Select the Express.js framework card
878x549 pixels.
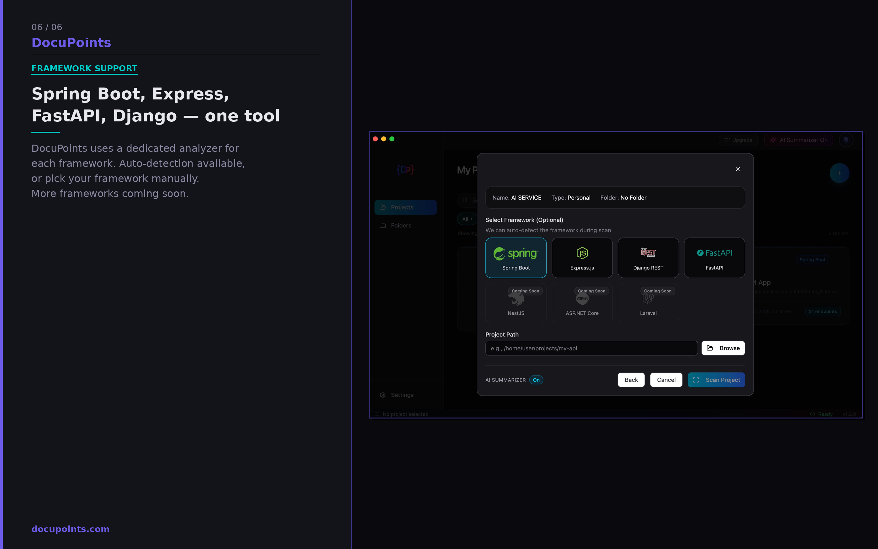(582, 258)
